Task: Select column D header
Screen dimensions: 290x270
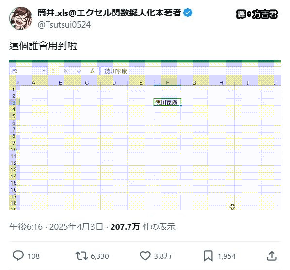Action: [x=114, y=82]
